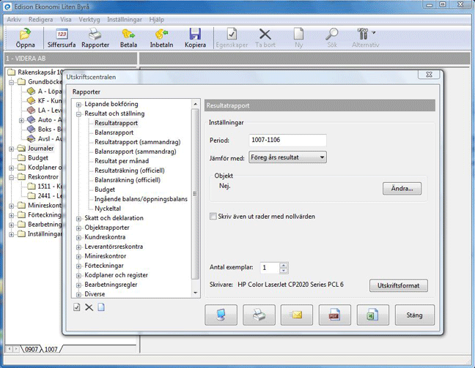This screenshot has width=475, height=368.
Task: Click the Egenskaper toolbar icon
Action: tap(232, 38)
